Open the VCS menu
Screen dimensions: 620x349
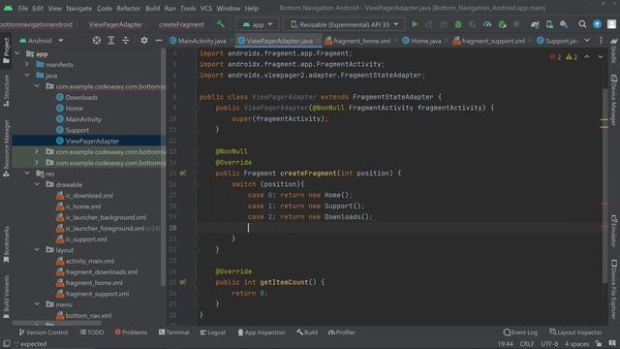point(205,8)
